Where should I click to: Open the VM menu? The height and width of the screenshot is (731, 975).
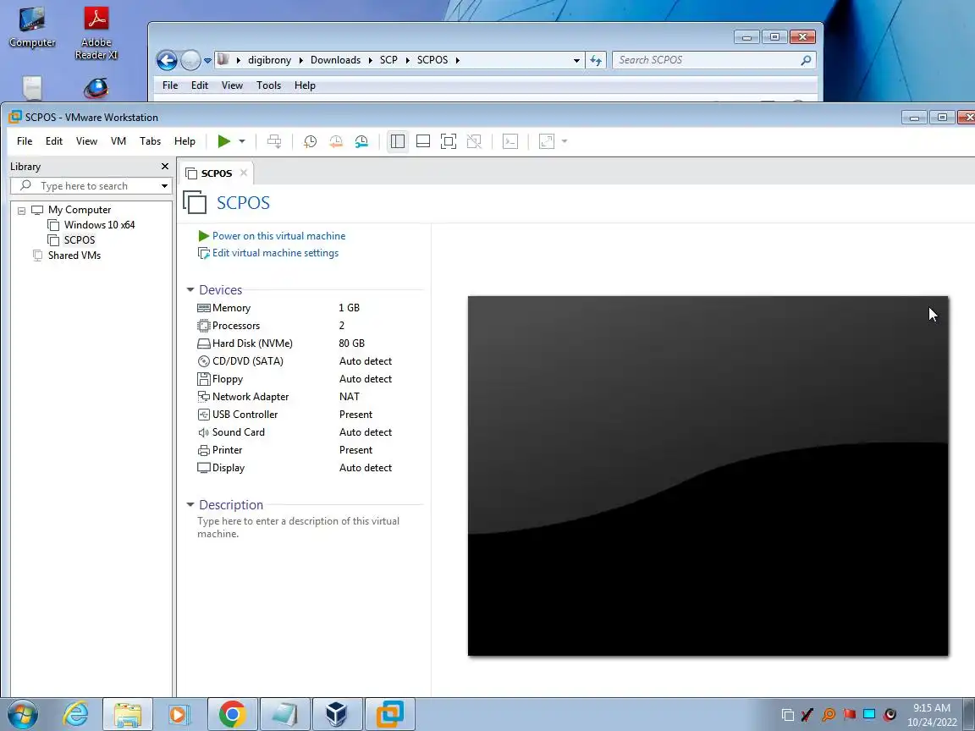[118, 141]
